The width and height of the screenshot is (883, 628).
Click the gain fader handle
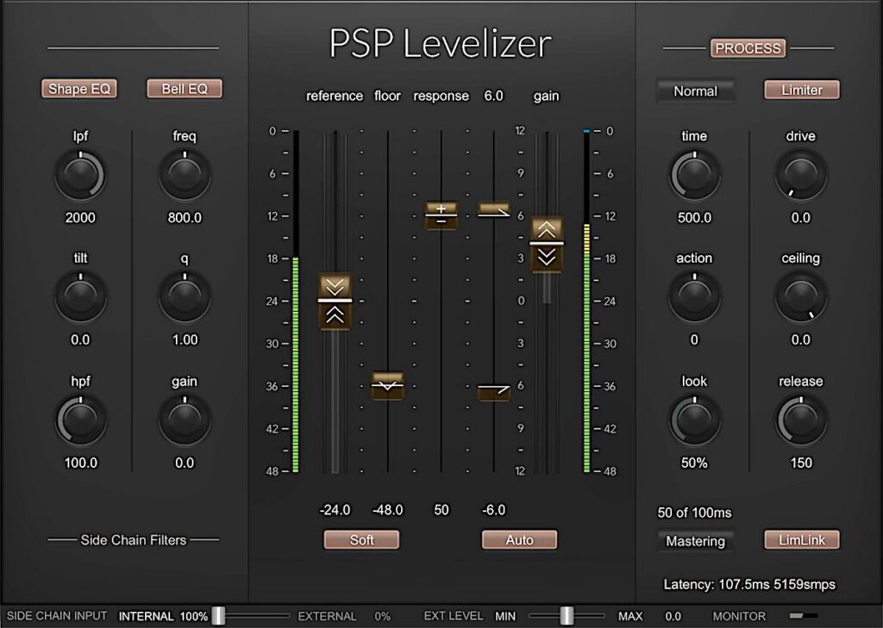[547, 245]
